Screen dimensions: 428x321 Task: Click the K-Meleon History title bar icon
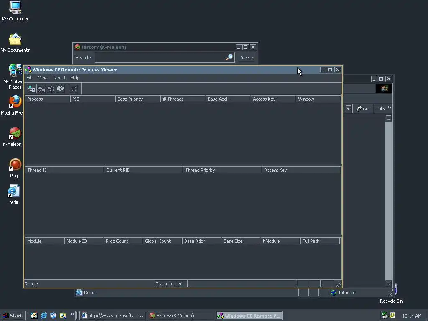point(77,47)
